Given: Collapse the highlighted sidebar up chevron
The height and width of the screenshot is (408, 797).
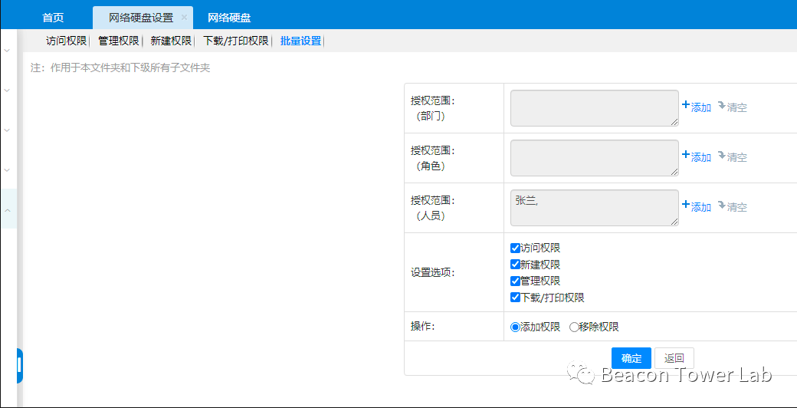Looking at the screenshot, I should 8,209.
